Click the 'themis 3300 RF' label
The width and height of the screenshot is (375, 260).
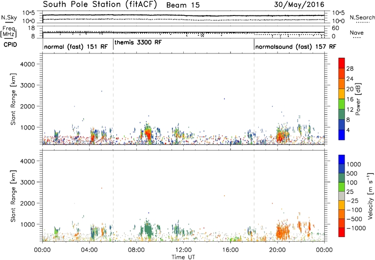point(138,42)
